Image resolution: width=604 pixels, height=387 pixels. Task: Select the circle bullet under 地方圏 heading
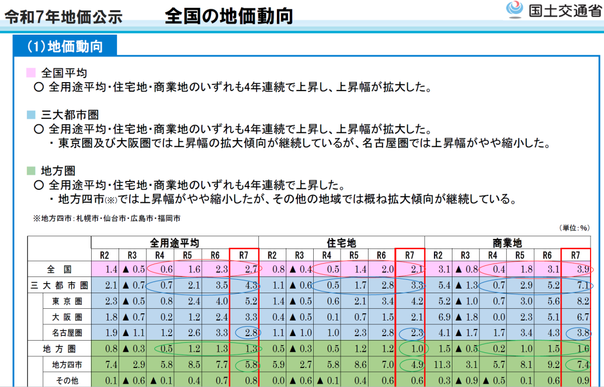tap(39, 185)
